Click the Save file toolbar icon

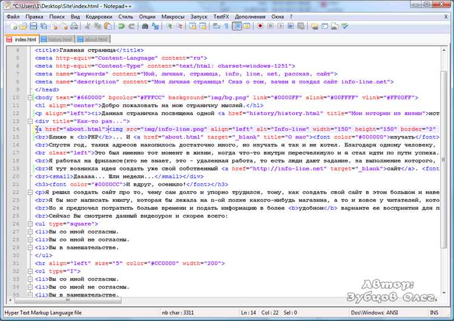[35, 26]
